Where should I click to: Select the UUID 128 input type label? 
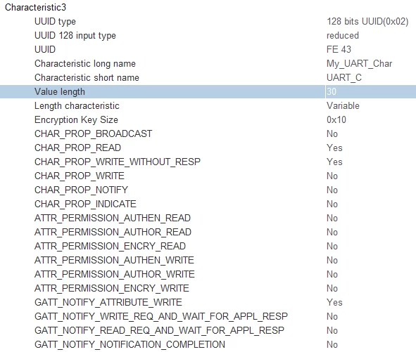click(x=75, y=36)
